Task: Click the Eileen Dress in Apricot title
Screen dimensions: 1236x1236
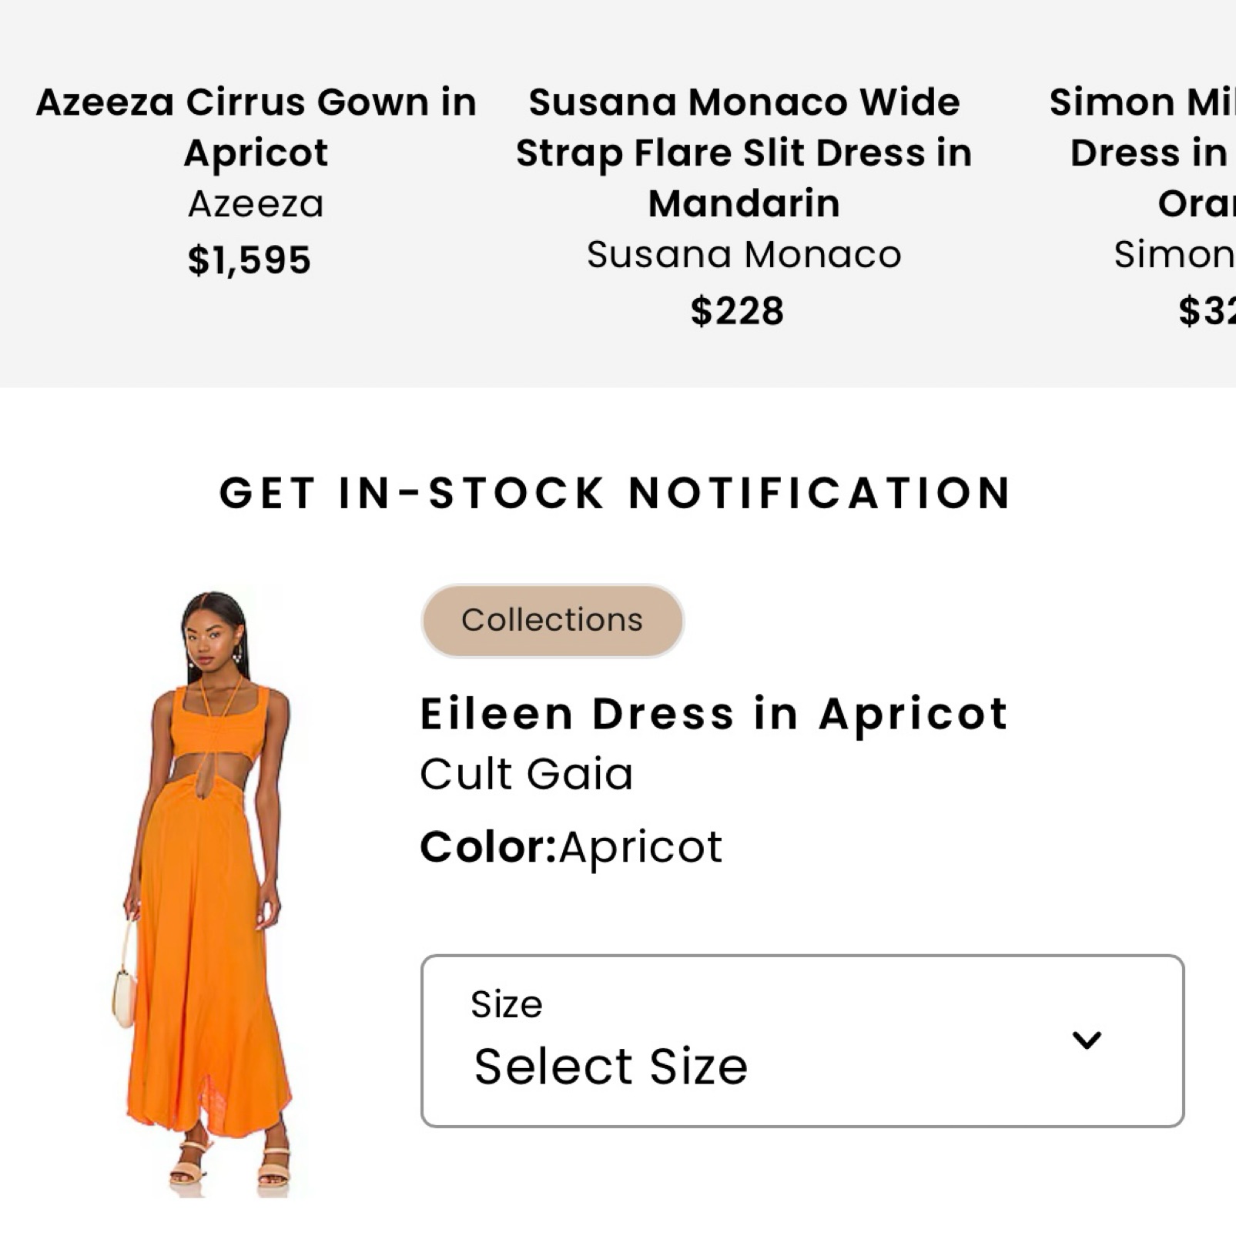Action: click(x=713, y=714)
